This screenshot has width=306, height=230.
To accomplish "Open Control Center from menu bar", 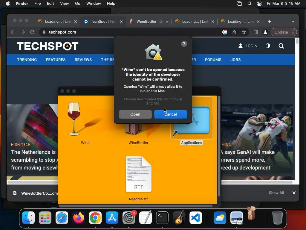I will click(x=259, y=4).
